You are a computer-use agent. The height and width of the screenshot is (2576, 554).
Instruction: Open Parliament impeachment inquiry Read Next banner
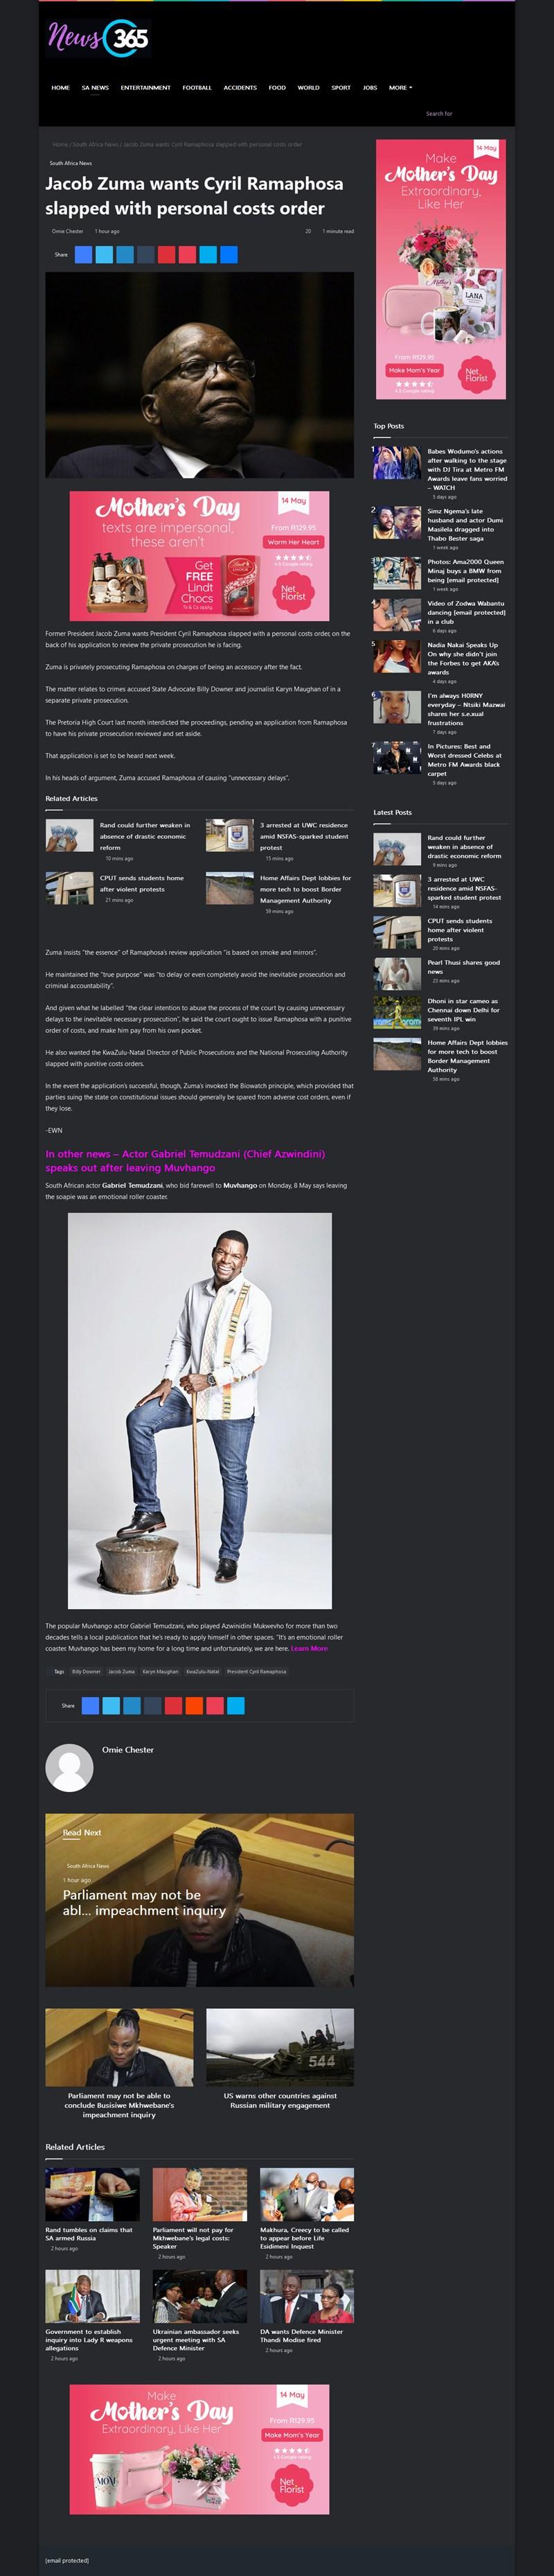click(x=199, y=1900)
